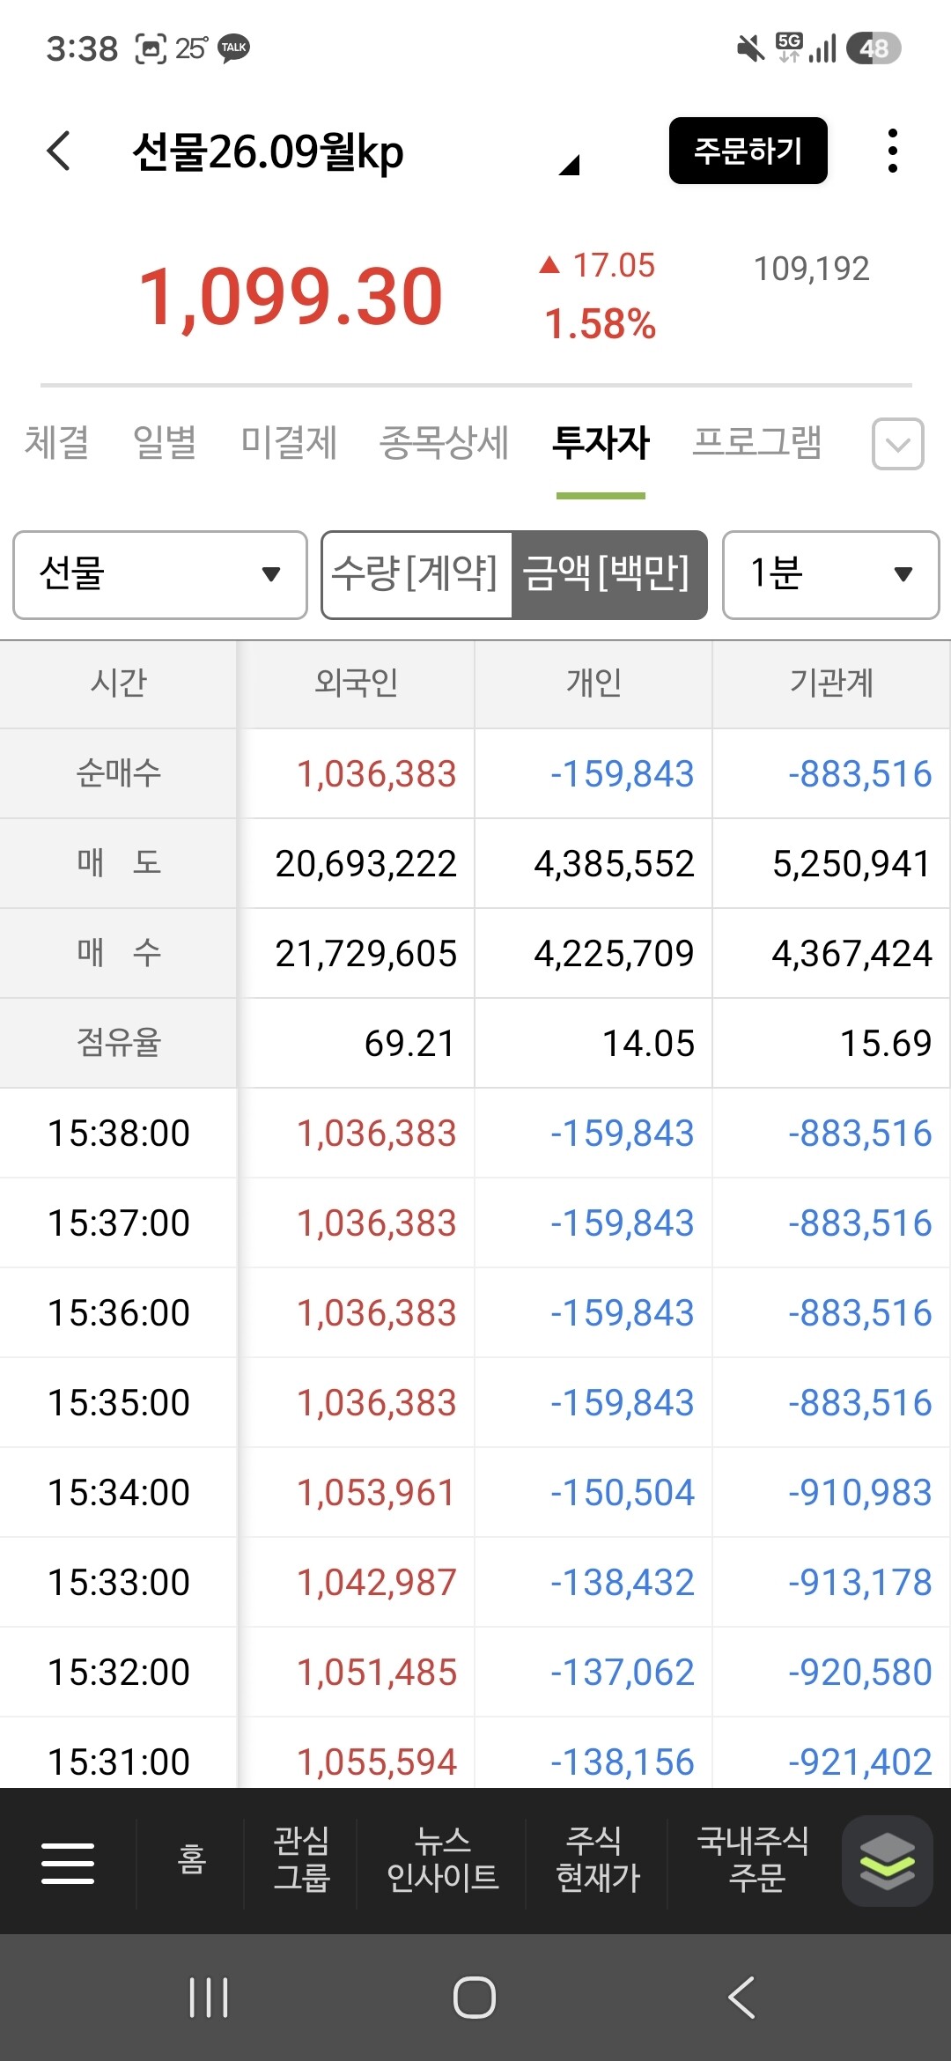
Task: Expand the tab list chevron button
Action: (897, 444)
